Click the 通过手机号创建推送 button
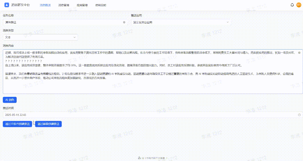This screenshot has width=303, height=161. (17, 124)
